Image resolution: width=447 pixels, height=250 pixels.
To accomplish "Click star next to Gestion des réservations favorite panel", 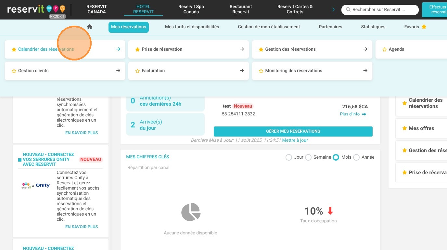I will (x=404, y=151).
